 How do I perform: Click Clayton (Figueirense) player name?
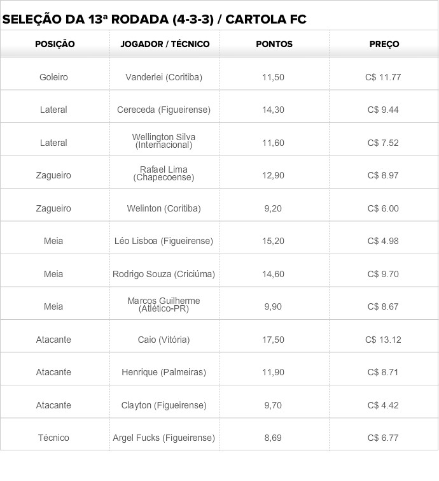(x=164, y=405)
